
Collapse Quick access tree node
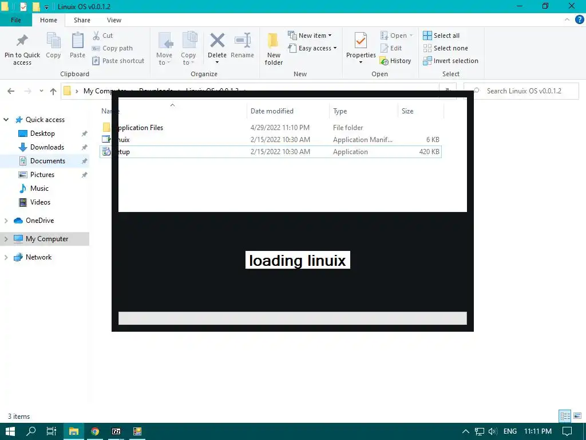[x=6, y=120]
